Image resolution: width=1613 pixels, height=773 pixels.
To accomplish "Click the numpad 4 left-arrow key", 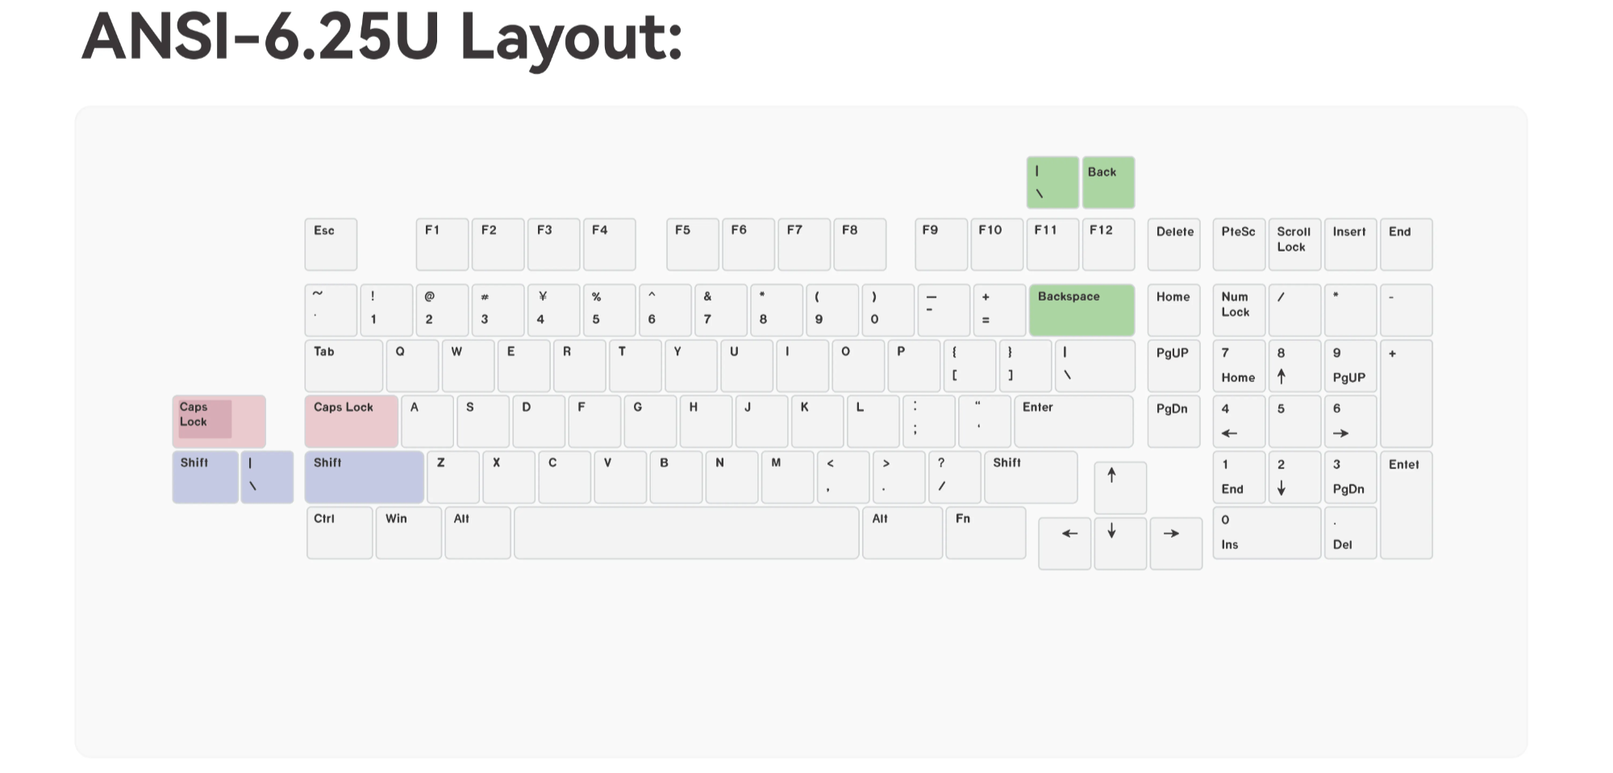I will (1239, 421).
